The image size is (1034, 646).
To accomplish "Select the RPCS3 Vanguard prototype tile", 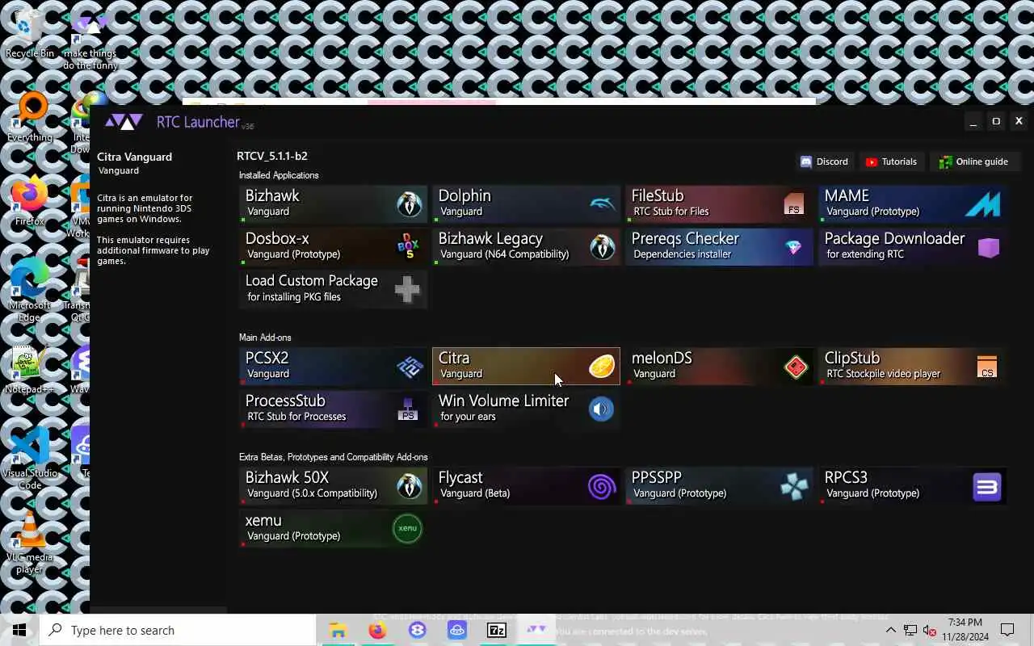I will pyautogui.click(x=912, y=486).
